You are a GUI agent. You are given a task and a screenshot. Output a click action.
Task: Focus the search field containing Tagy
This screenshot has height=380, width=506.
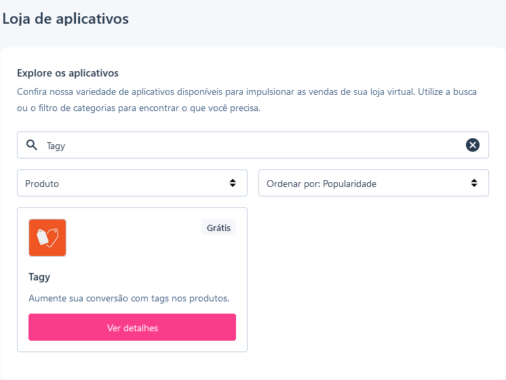[x=253, y=145]
